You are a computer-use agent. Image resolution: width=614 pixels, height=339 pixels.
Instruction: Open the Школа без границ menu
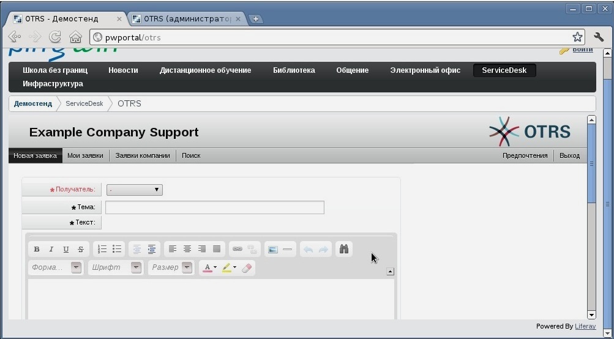(55, 70)
